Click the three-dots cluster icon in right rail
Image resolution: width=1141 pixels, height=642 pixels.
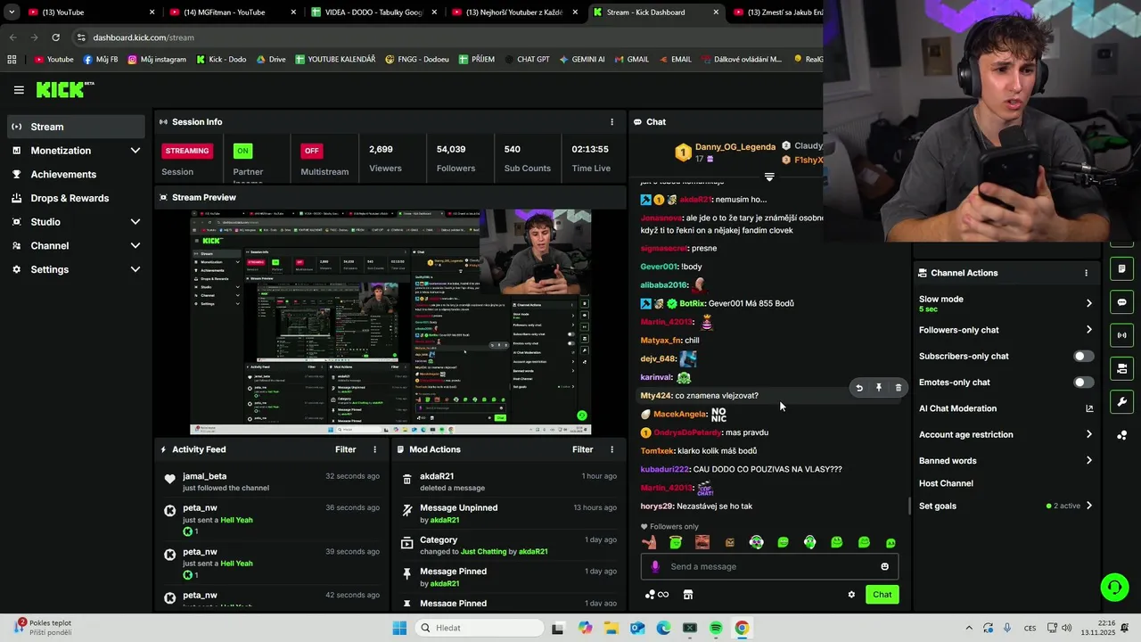[x=1121, y=435]
